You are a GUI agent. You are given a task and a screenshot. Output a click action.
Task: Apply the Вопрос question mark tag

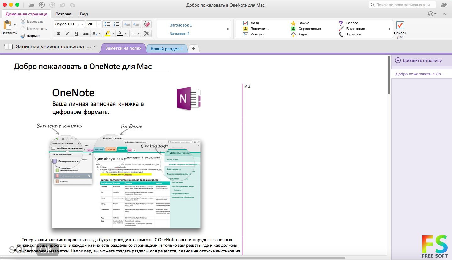(348, 23)
